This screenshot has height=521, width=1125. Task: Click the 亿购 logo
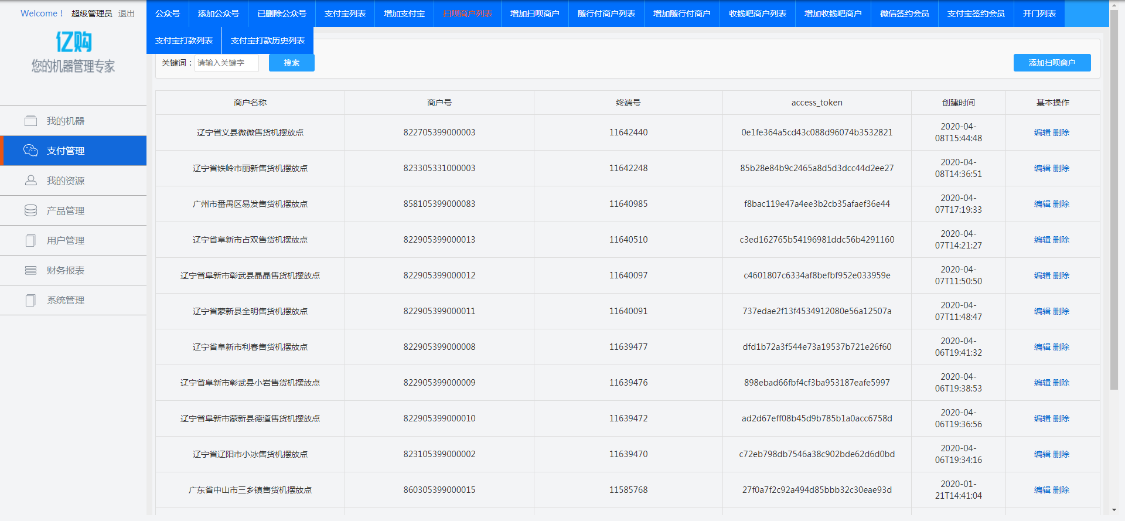click(x=73, y=42)
